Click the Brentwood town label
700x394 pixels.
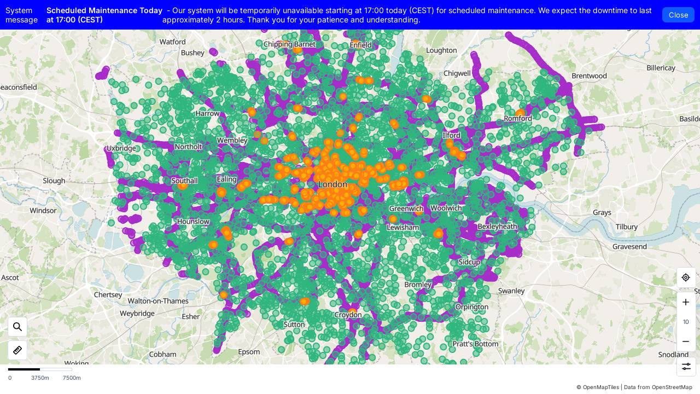tap(589, 76)
